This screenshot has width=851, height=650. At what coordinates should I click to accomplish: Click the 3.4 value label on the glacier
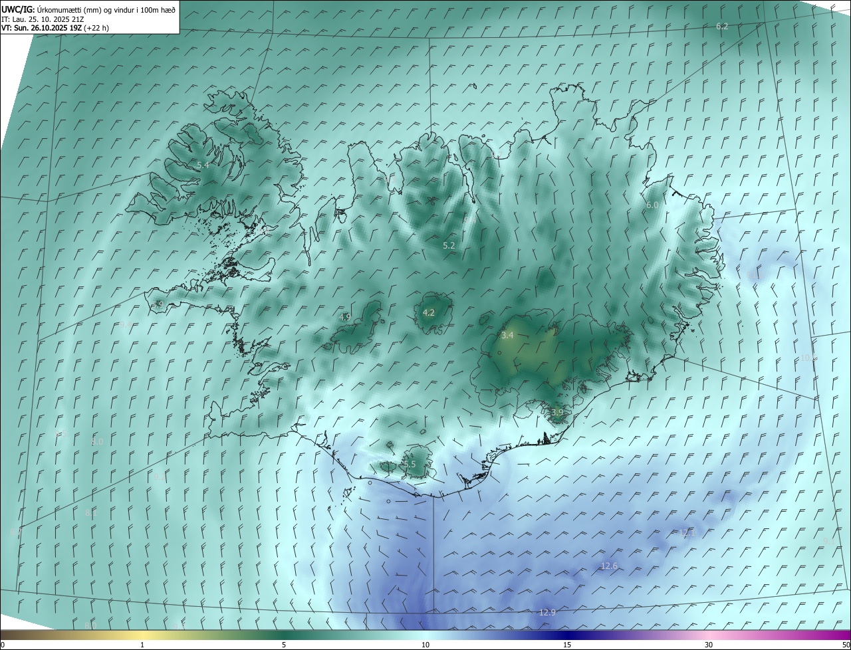507,336
